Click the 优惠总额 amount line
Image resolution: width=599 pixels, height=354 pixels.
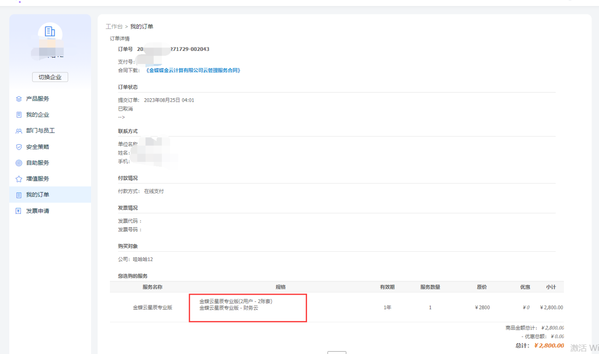click(x=542, y=336)
